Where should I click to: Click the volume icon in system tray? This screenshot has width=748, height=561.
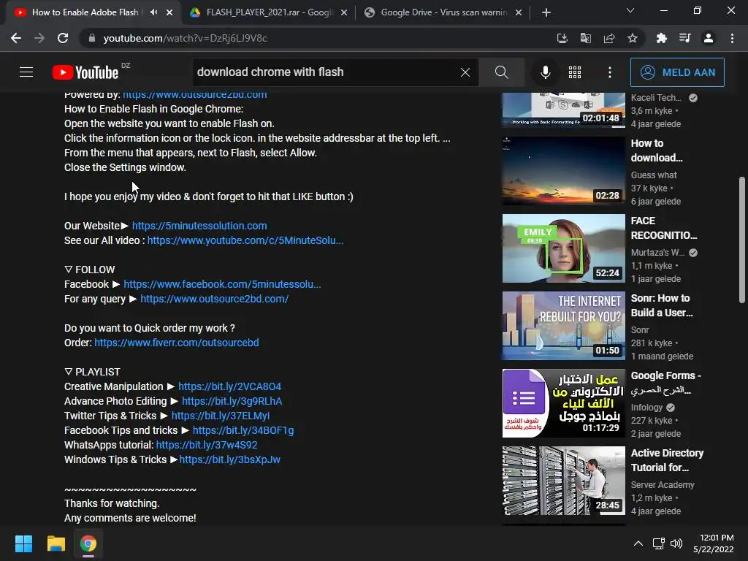(x=676, y=543)
